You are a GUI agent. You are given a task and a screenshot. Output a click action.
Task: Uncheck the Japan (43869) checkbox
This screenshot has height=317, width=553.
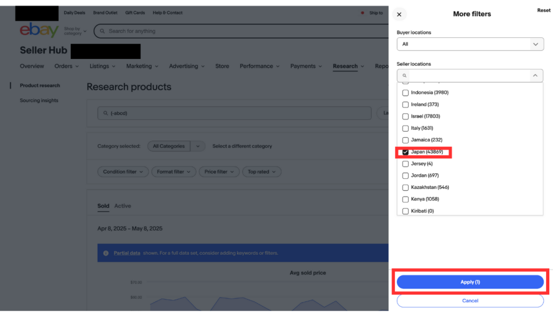[x=405, y=152]
